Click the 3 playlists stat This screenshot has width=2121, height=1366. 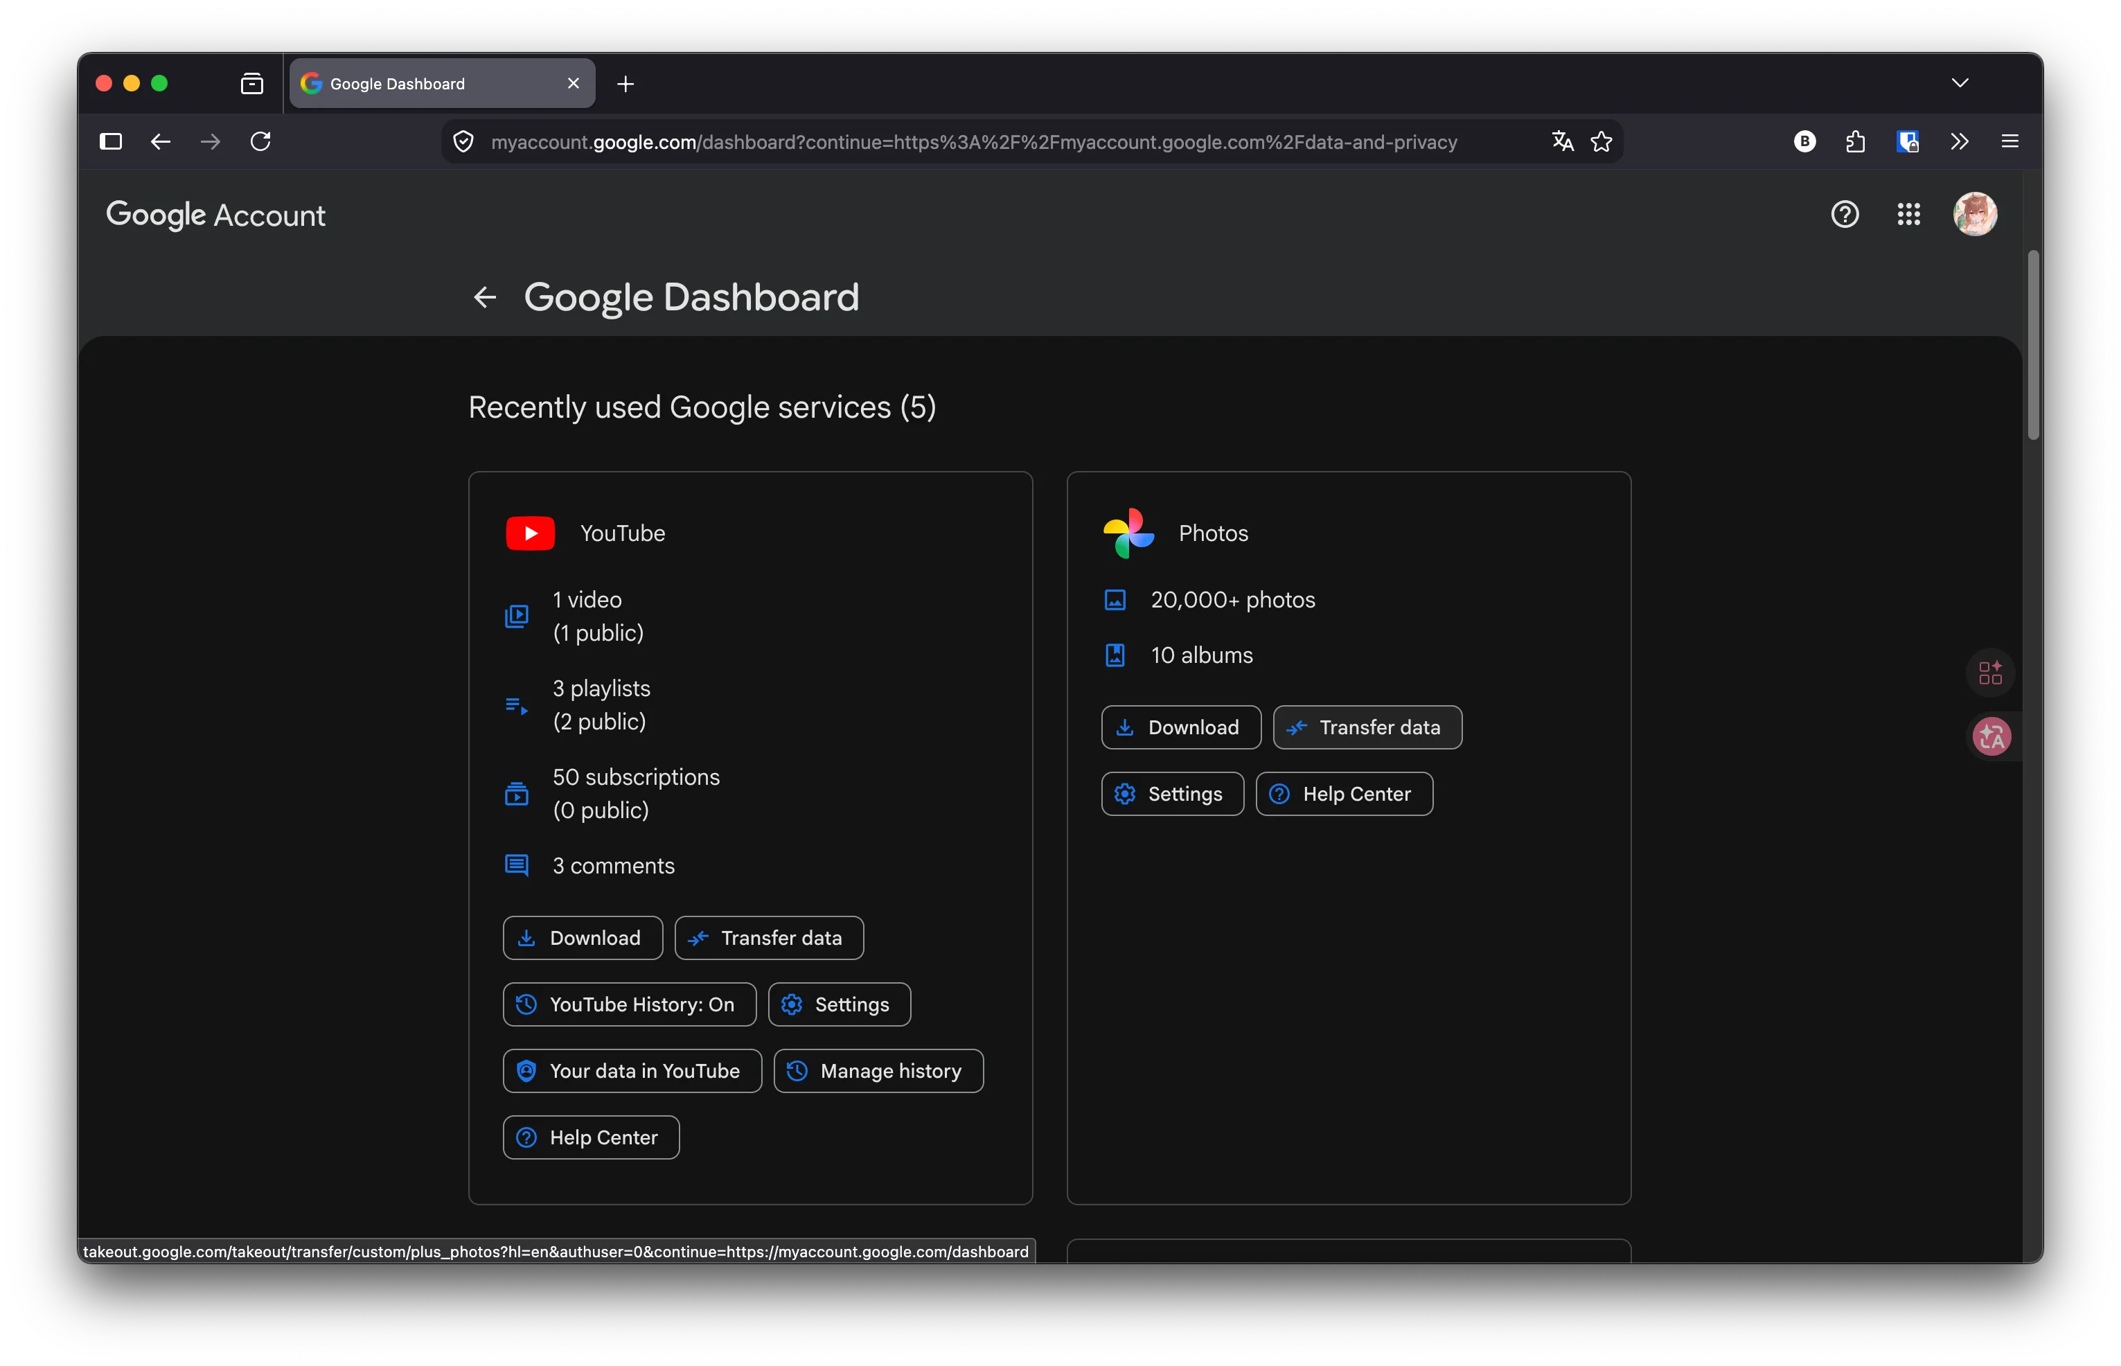click(601, 705)
